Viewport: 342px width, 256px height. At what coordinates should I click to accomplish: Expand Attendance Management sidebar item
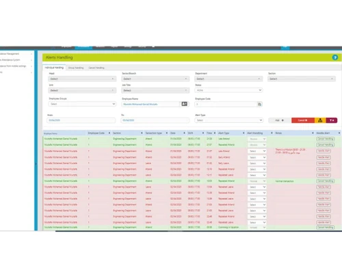[16, 54]
